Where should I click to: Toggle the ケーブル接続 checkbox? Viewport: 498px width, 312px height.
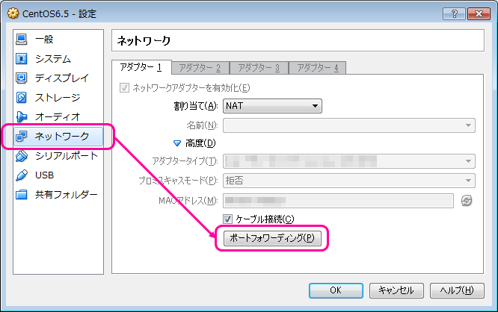[227, 219]
